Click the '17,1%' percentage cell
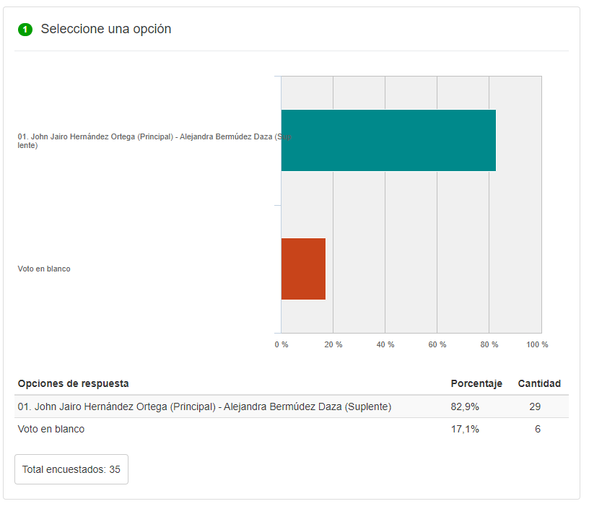Viewport: 589px width, 509px height. click(x=465, y=430)
